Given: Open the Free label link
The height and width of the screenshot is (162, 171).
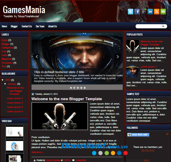Looking at the screenshot, I should coord(4,51).
